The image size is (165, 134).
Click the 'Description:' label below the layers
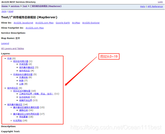pyautogui.click(x=8, y=126)
